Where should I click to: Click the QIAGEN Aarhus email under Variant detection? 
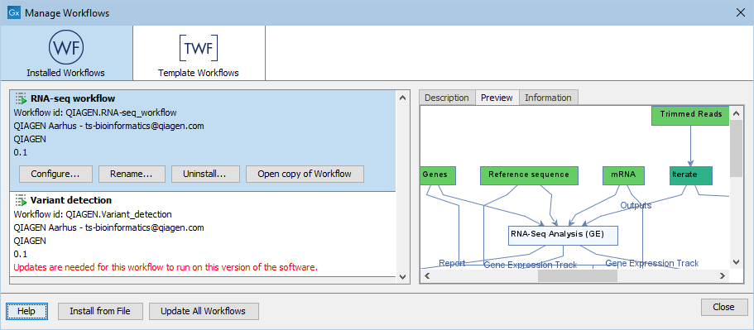click(x=108, y=227)
